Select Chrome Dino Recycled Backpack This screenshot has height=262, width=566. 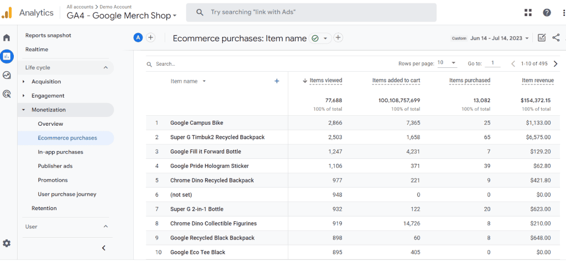[x=212, y=180]
